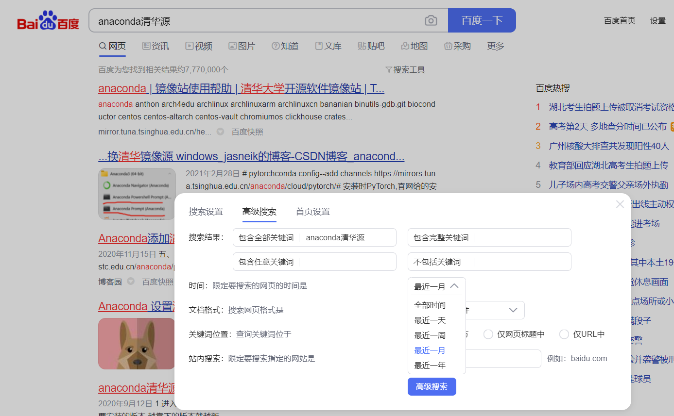Screen dimensions: 674x416
Task: Click the 百度一下 search button
Action: click(x=482, y=20)
